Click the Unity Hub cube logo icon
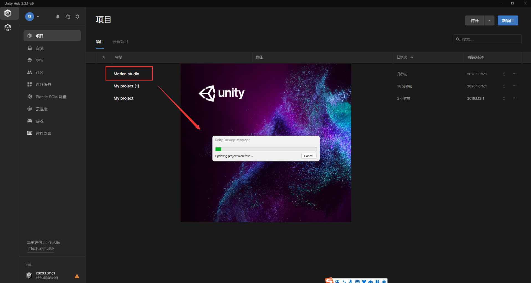 tap(8, 13)
